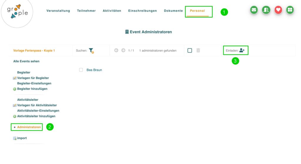
Task: Switch to the Teilnehmer tab
Action: pyautogui.click(x=86, y=11)
